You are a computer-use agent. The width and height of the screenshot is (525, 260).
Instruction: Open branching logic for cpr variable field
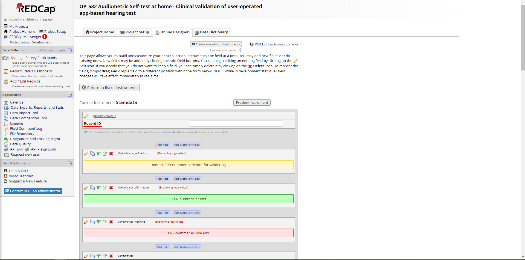tap(98, 256)
